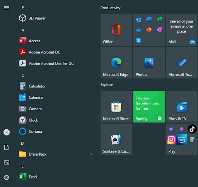Open the Documents shortcut in the sidebar
Screen dimensions: 198x187
[x=7, y=147]
